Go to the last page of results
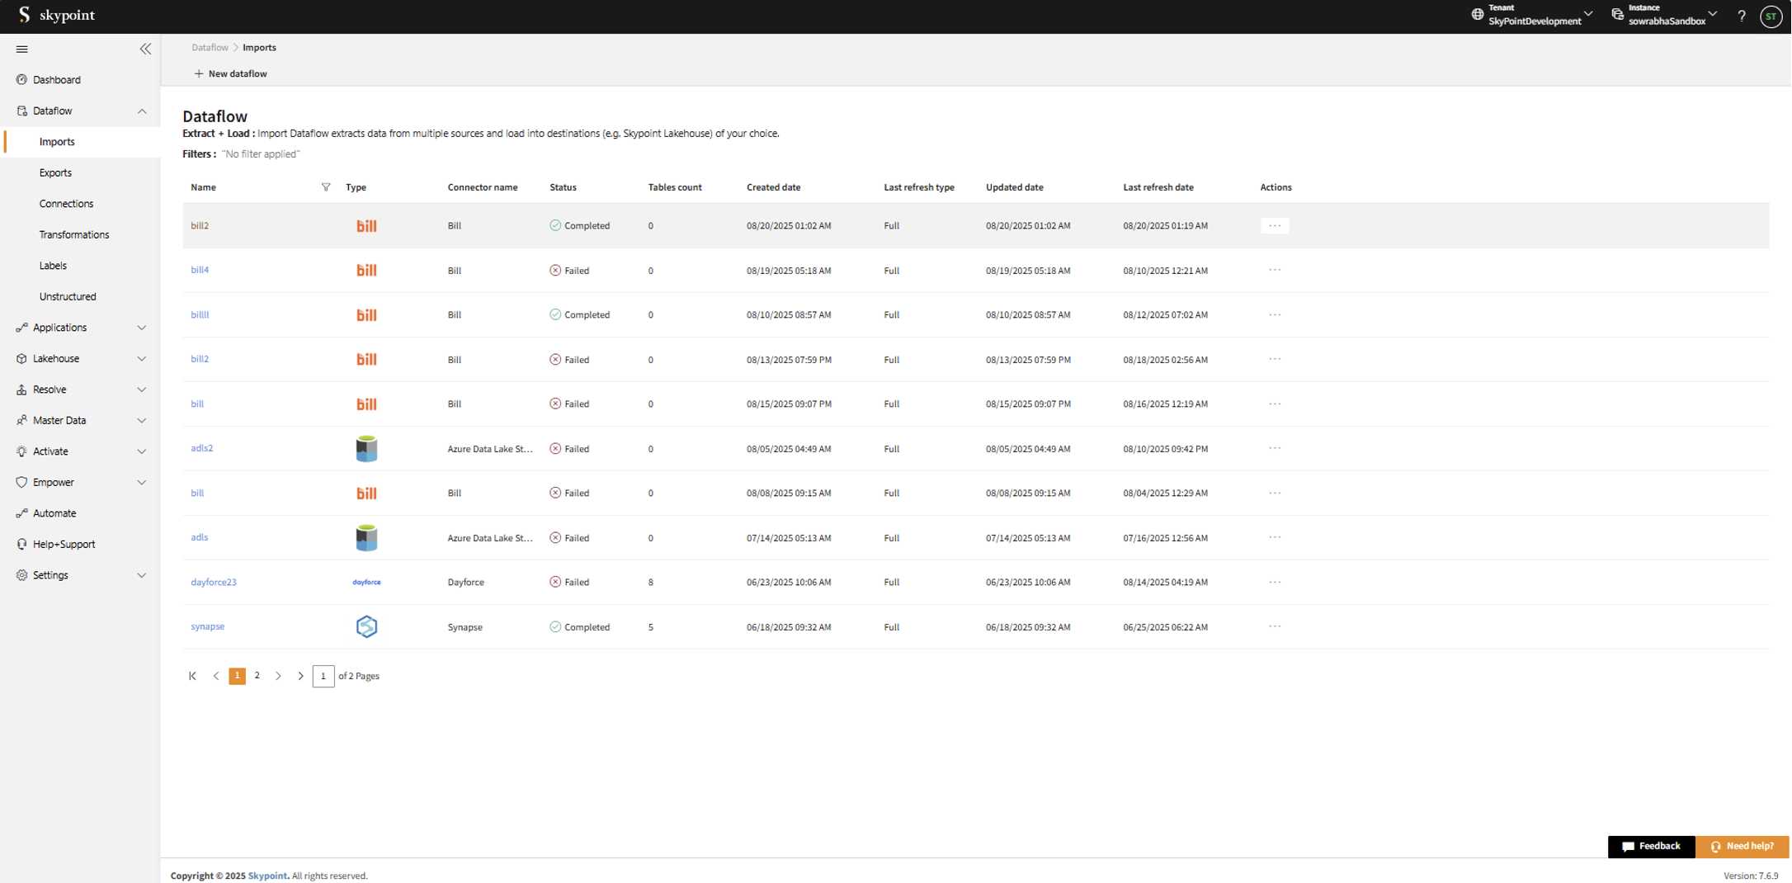Screen dimensions: 1792x883 coord(300,676)
